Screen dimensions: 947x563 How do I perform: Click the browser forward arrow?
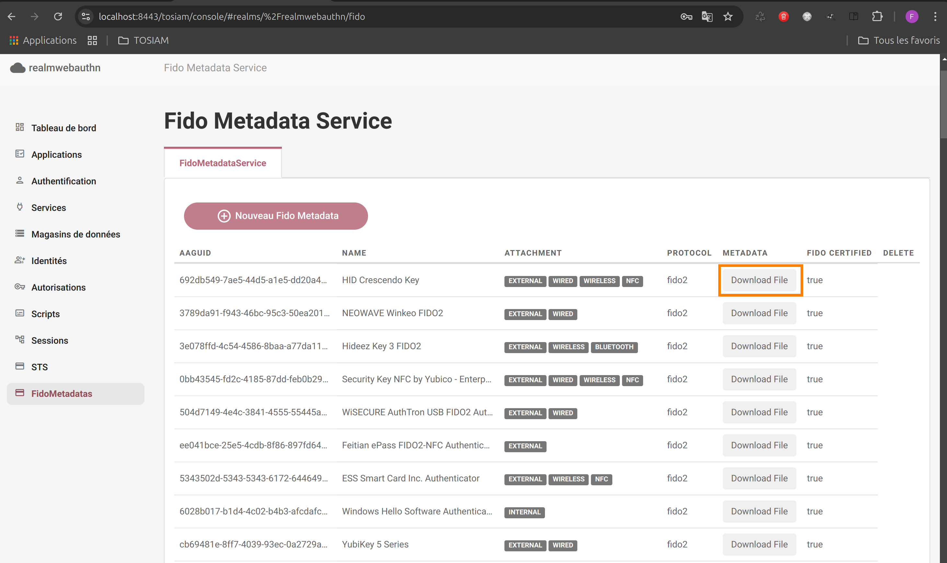pyautogui.click(x=35, y=16)
